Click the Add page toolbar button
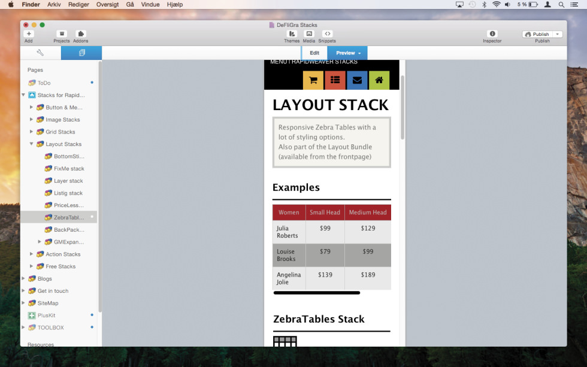Screen dimensions: 587x367 point(29,34)
